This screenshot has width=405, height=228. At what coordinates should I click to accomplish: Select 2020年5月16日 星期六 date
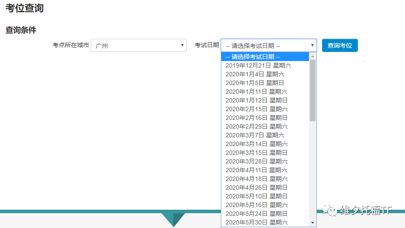pyautogui.click(x=265, y=205)
